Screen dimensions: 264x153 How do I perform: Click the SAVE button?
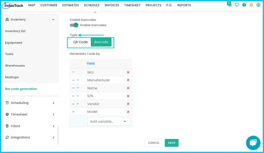pos(172,143)
